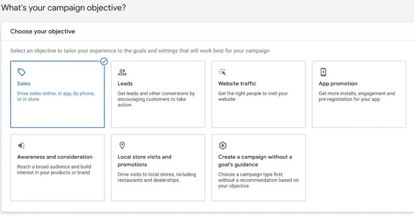Screen dimensions: 414x215
Task: Click the Sales title text
Action: click(x=24, y=83)
